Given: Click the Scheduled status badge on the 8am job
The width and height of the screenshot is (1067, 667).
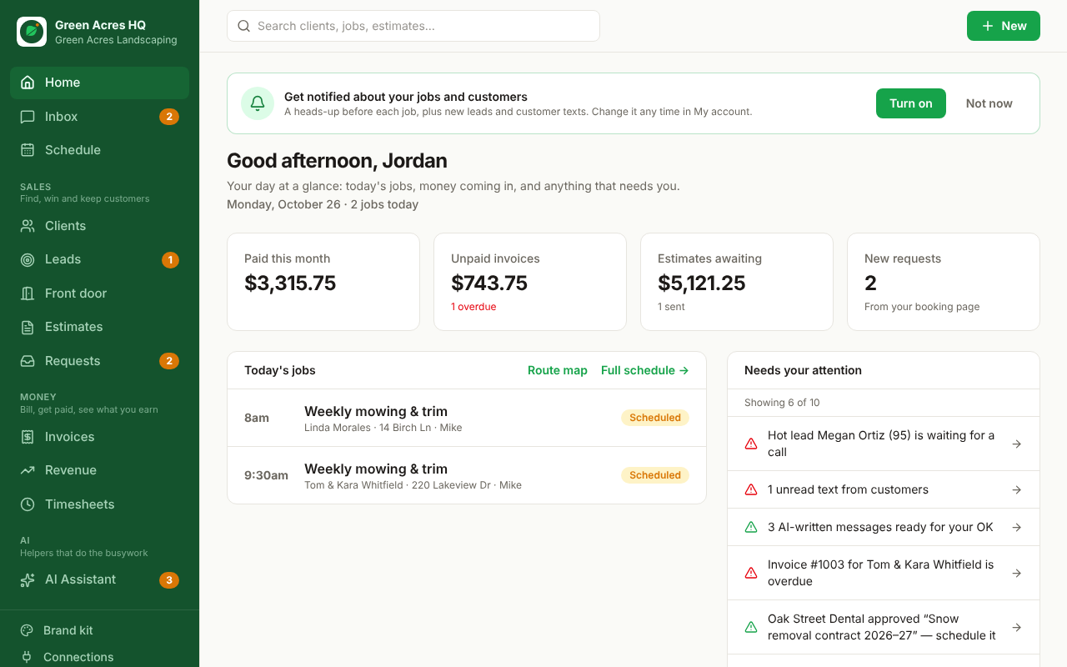Looking at the screenshot, I should [x=655, y=418].
